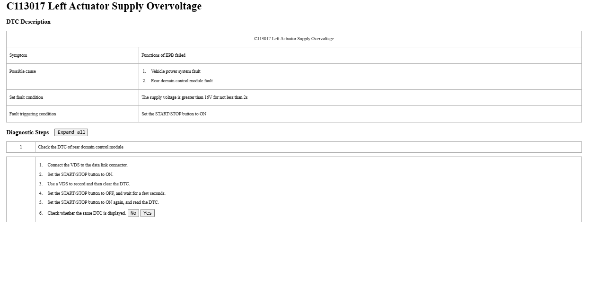Select the Fault triggering condition label

[x=33, y=114]
